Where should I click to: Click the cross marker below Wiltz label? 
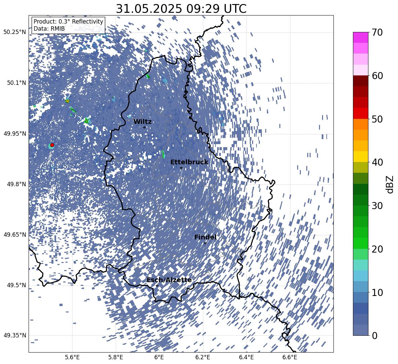(x=144, y=127)
